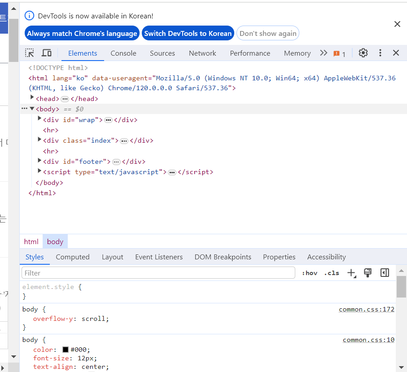This screenshot has height=372, width=407.
Task: Select the Styles pane tab
Action: coord(35,257)
